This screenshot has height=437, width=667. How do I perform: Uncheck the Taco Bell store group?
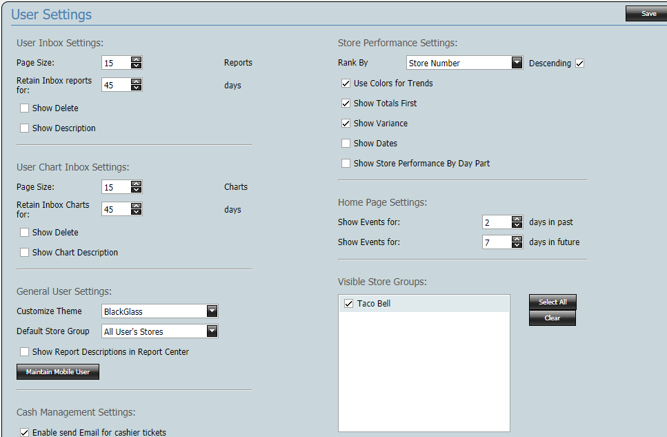(348, 303)
